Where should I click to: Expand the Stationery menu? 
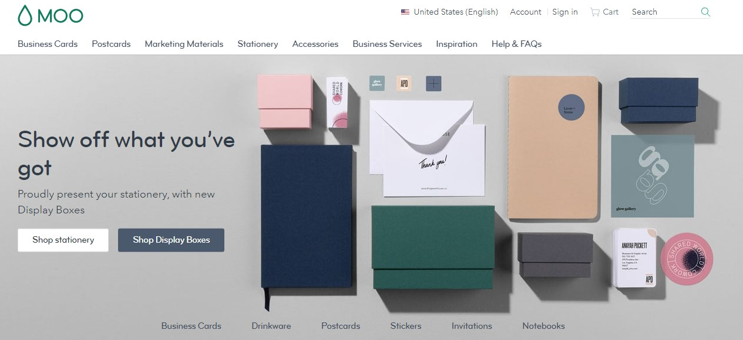(258, 44)
